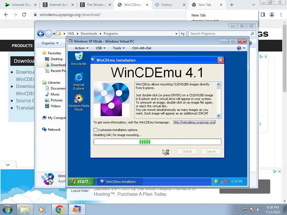This screenshot has height=215, width=287.
Task: Go back in Chrome
Action: click(6, 15)
